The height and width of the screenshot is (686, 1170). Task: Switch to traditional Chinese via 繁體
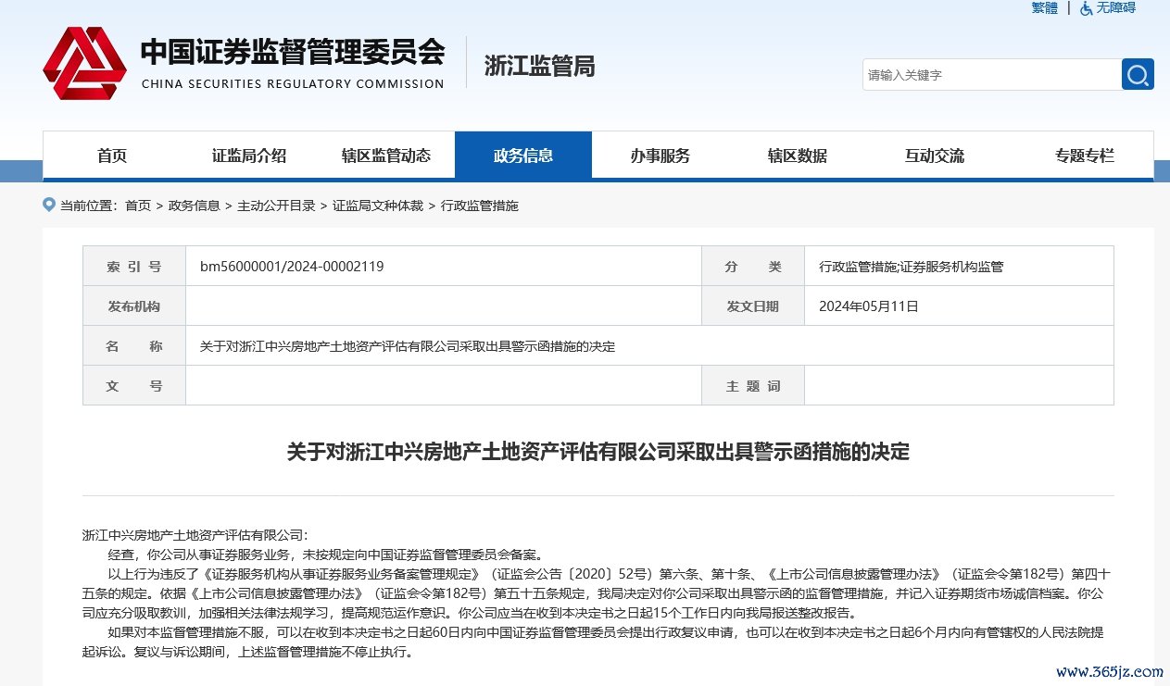1044,8
